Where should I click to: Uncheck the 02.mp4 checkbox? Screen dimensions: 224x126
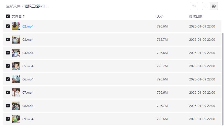(x=8, y=26)
